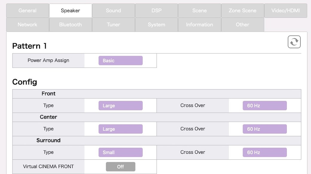Open the DSP tab
The width and height of the screenshot is (311, 174).
[156, 11]
